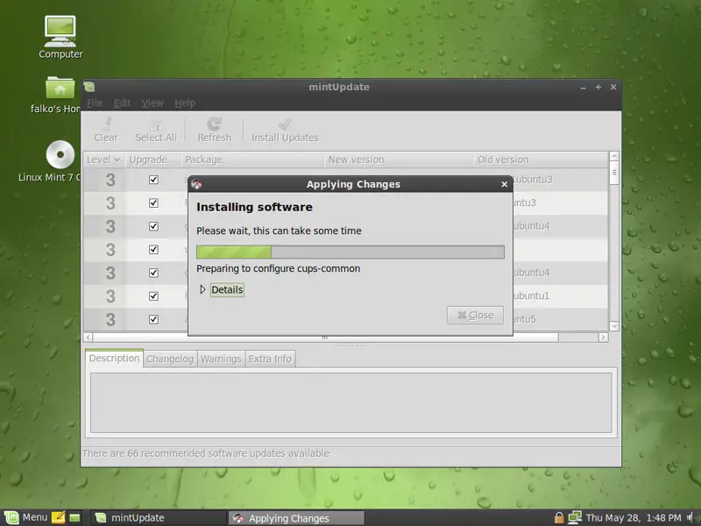Switch to the Warnings tab
Image resolution: width=701 pixels, height=526 pixels.
point(221,359)
